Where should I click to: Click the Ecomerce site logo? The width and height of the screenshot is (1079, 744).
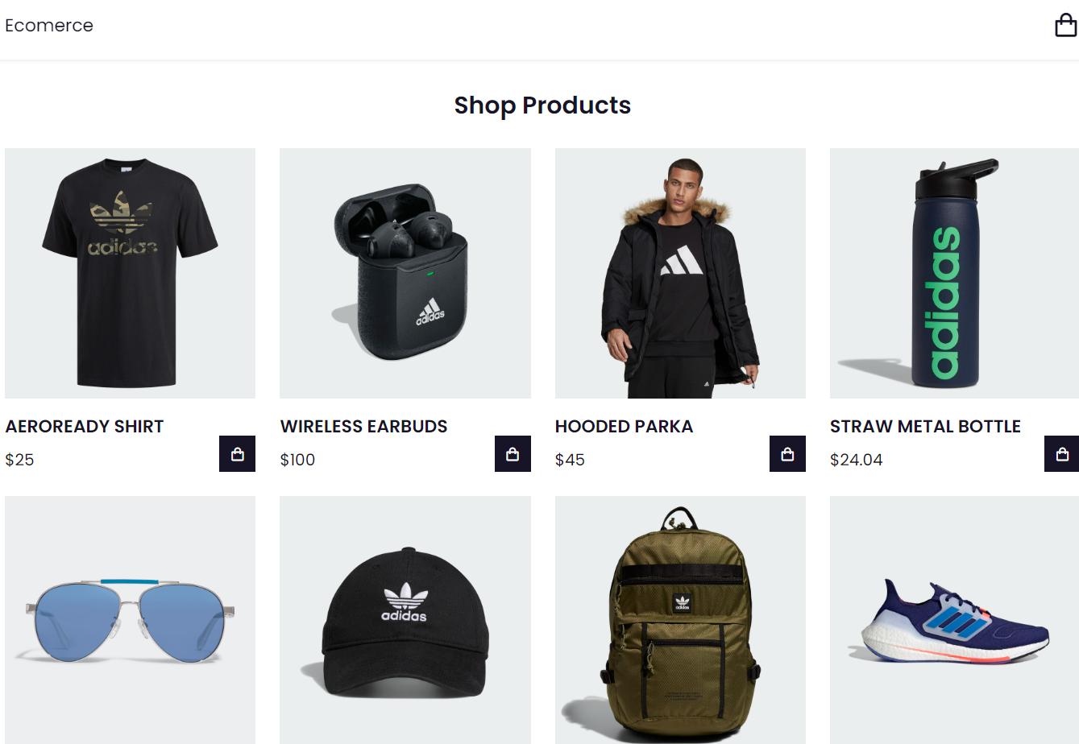tap(49, 26)
